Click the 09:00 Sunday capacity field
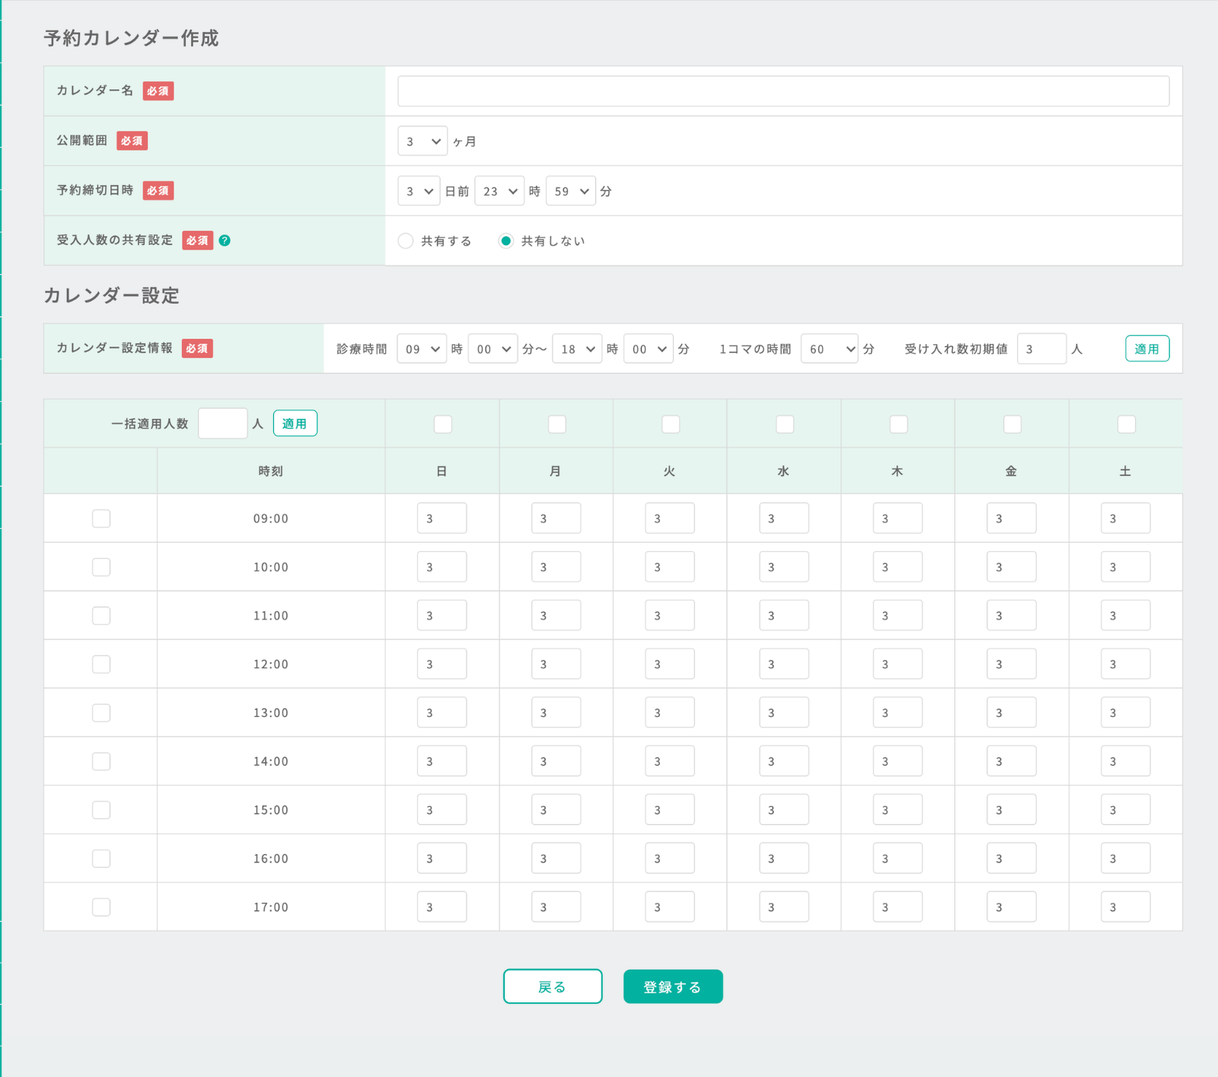The image size is (1218, 1077). 442,518
